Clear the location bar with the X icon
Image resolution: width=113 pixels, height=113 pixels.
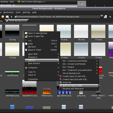[x=12, y=17]
